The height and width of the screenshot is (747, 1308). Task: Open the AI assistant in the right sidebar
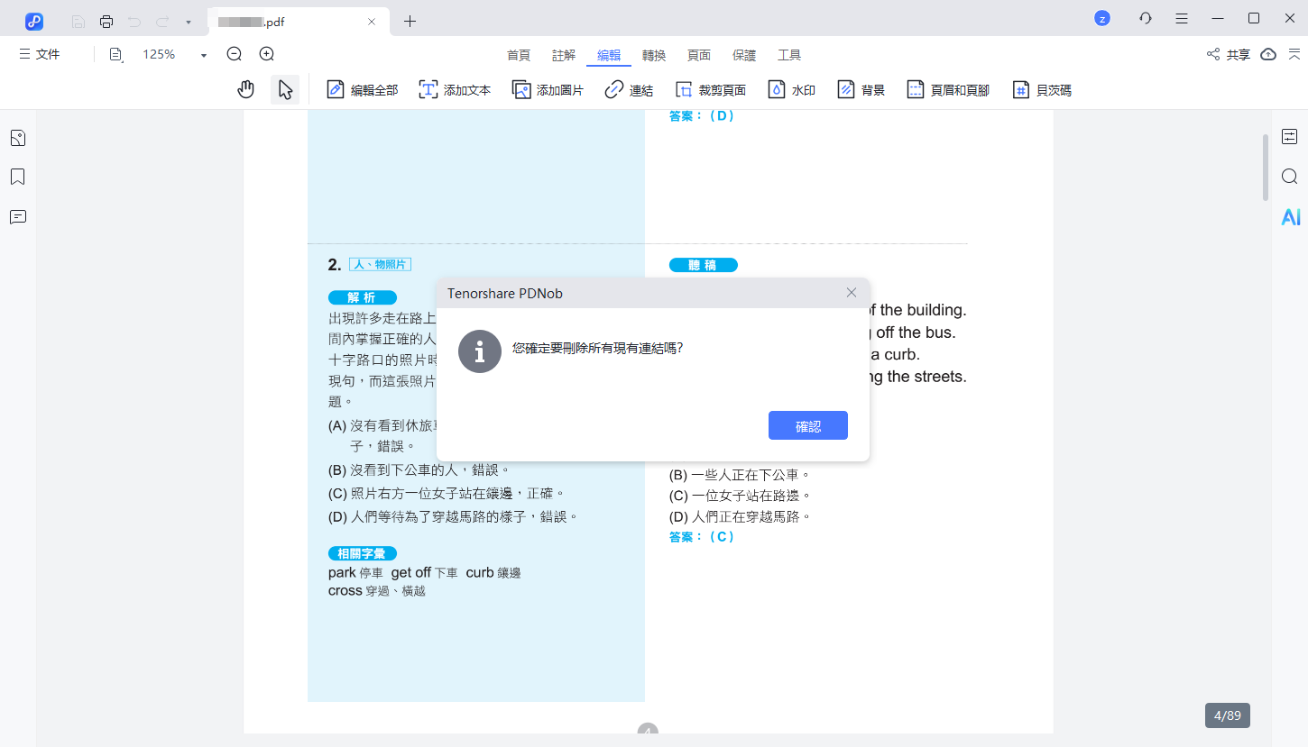coord(1290,216)
